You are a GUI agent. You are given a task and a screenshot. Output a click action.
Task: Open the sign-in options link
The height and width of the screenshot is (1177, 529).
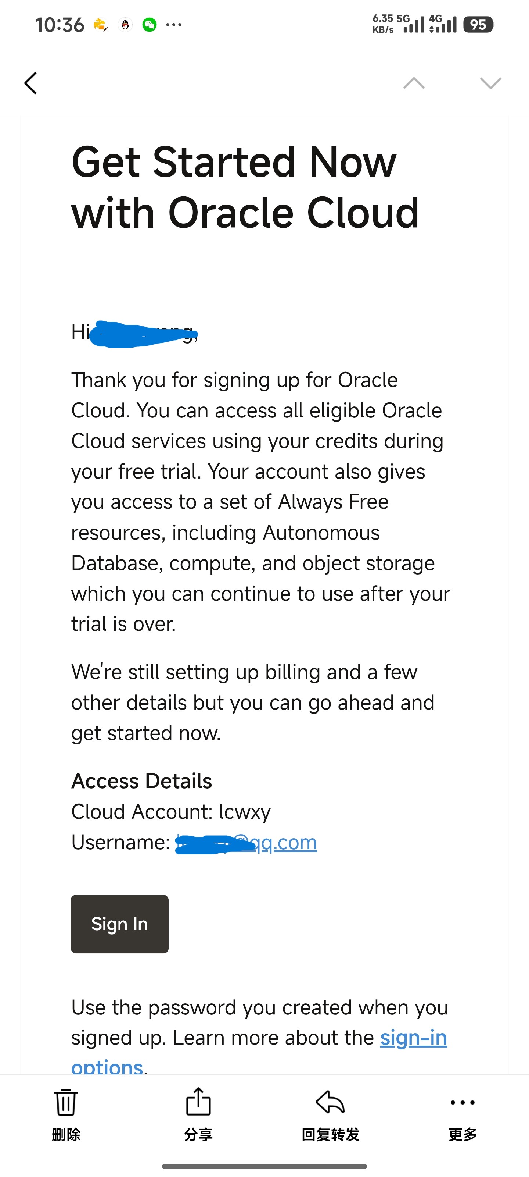pyautogui.click(x=259, y=1052)
